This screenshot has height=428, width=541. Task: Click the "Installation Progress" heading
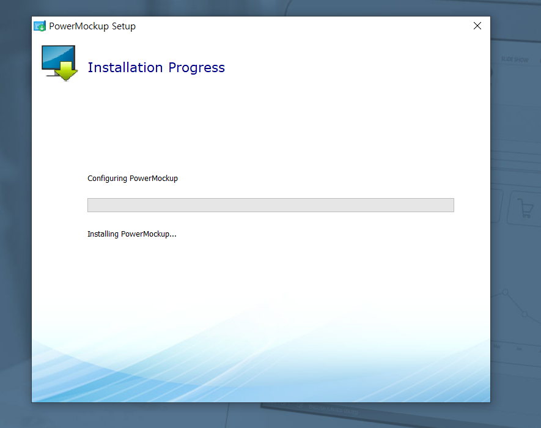(156, 67)
